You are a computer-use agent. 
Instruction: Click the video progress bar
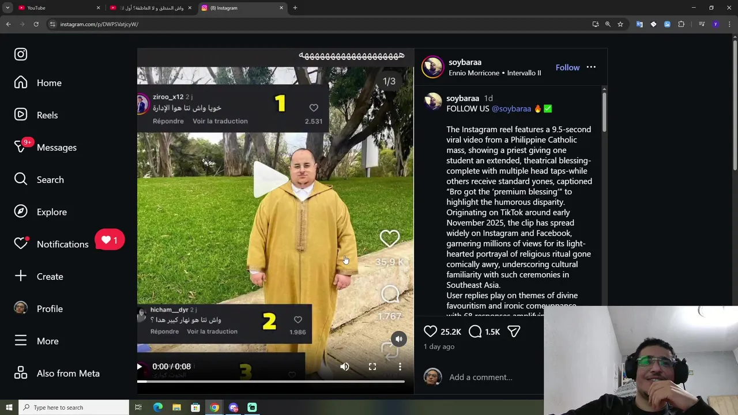click(x=271, y=381)
